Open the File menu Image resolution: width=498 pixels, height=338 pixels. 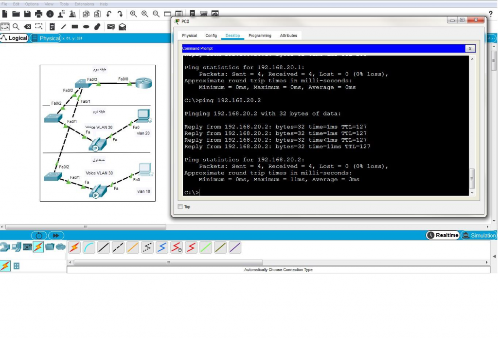(x=4, y=4)
